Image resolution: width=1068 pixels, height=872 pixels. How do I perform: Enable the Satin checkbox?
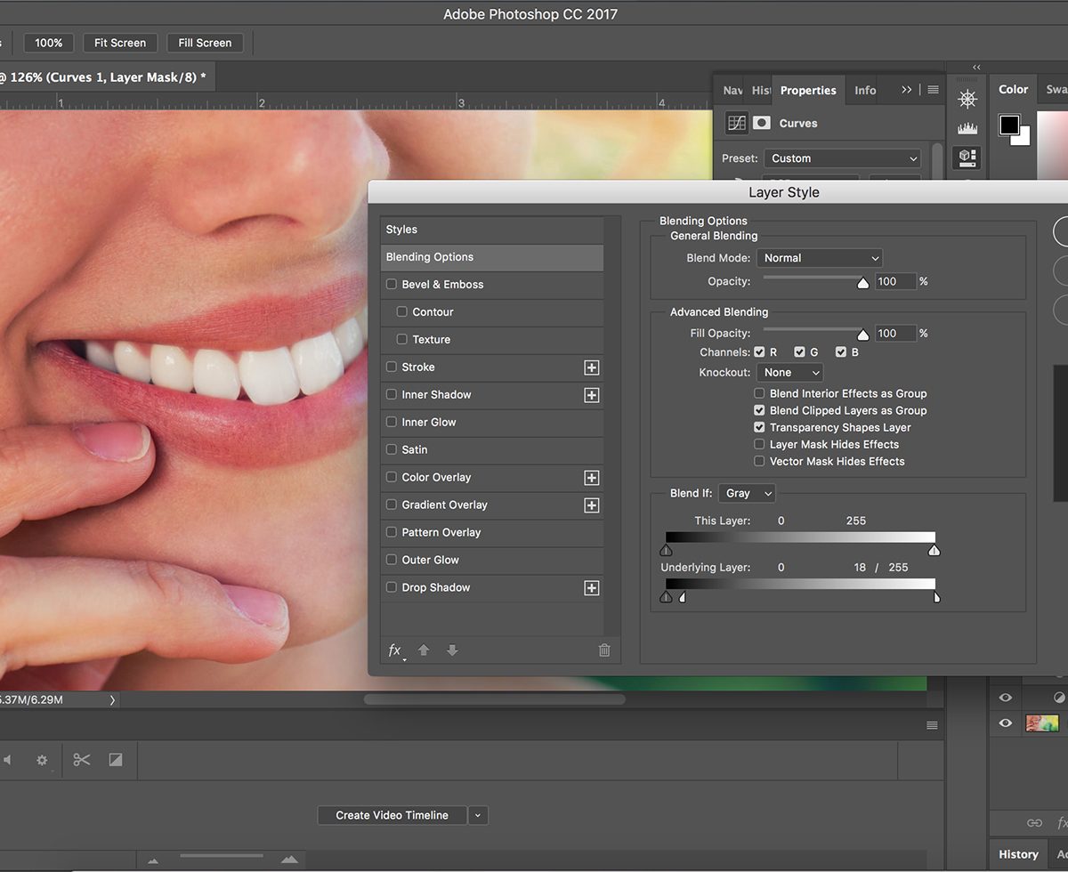(392, 450)
